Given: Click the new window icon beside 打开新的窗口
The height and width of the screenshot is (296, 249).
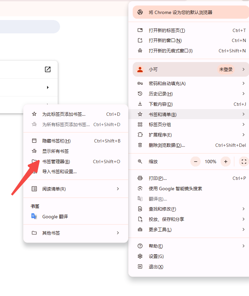Looking at the screenshot, I should coord(140,40).
